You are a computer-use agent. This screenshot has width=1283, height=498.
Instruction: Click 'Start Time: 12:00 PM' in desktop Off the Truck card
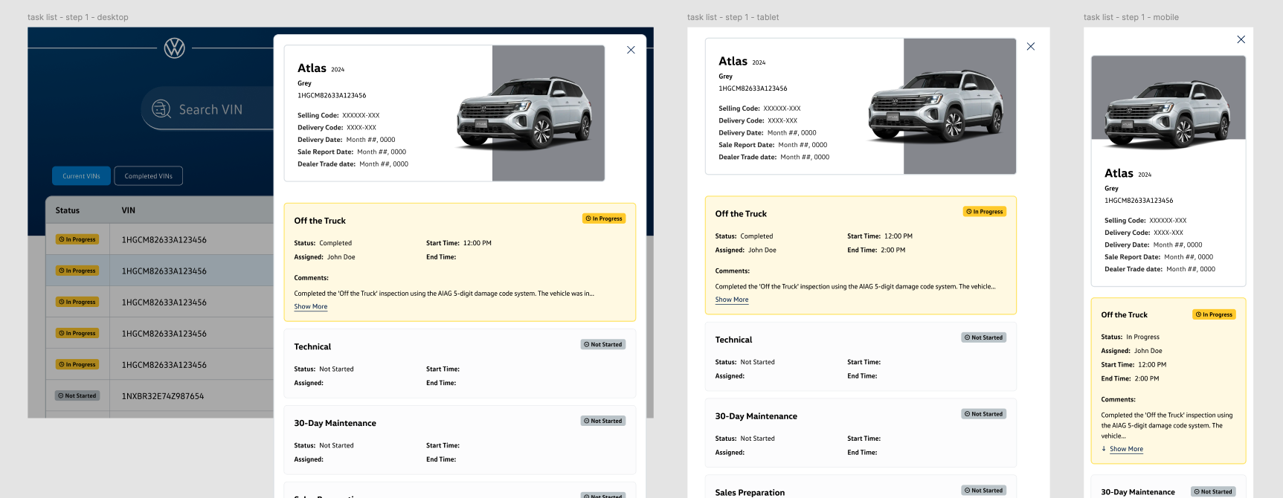(459, 243)
